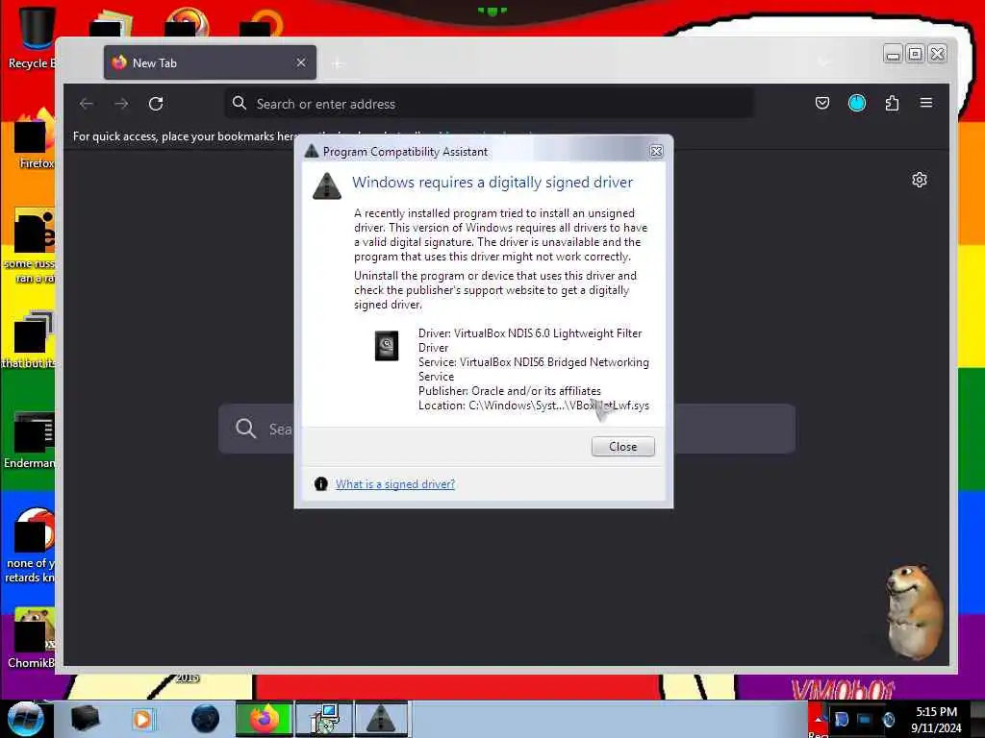Focus the Search or enter address bar

pyautogui.click(x=489, y=104)
